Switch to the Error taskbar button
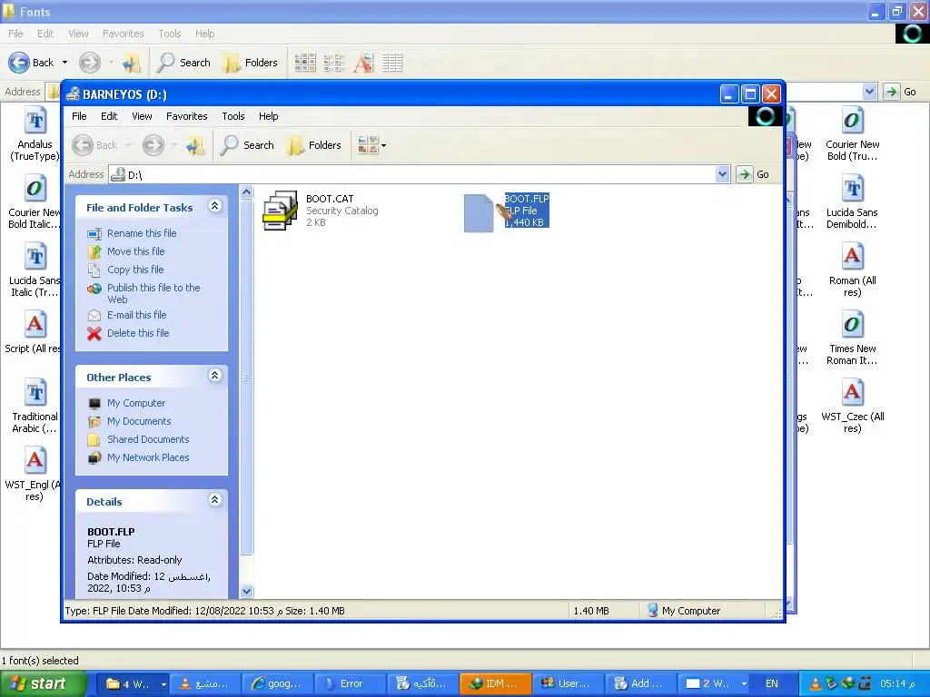 [x=350, y=683]
